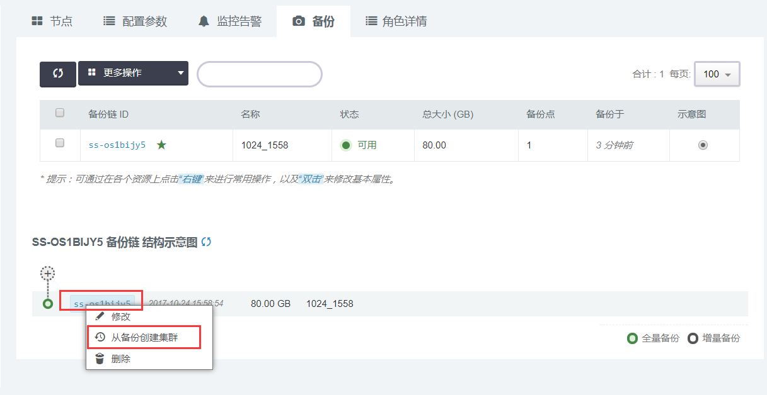Click the 备份于 column header

(x=609, y=114)
